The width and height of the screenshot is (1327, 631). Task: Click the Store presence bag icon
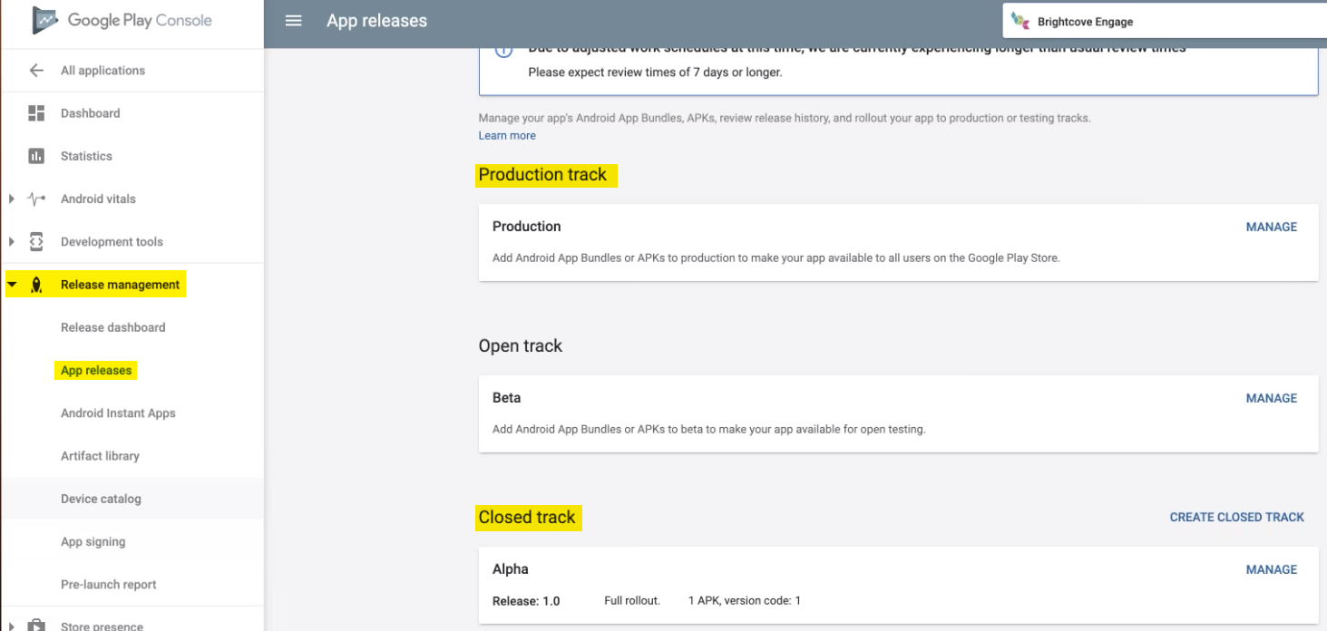(x=36, y=625)
